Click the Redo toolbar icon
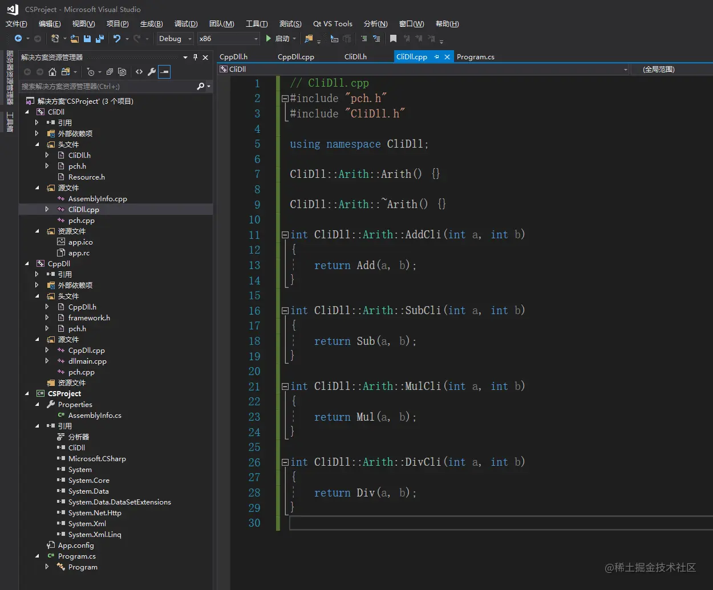The height and width of the screenshot is (590, 713). tap(137, 39)
